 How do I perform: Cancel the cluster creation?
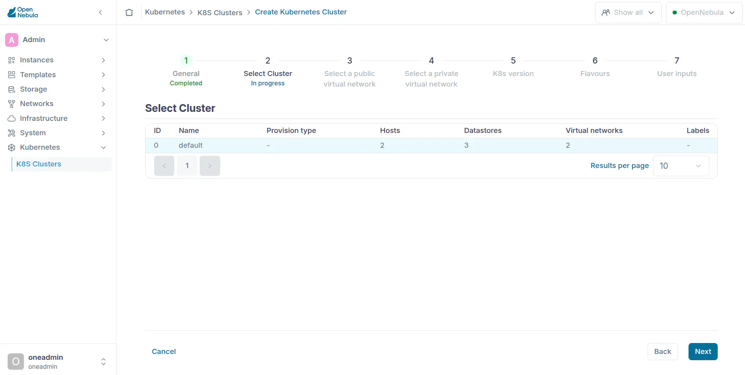click(164, 352)
